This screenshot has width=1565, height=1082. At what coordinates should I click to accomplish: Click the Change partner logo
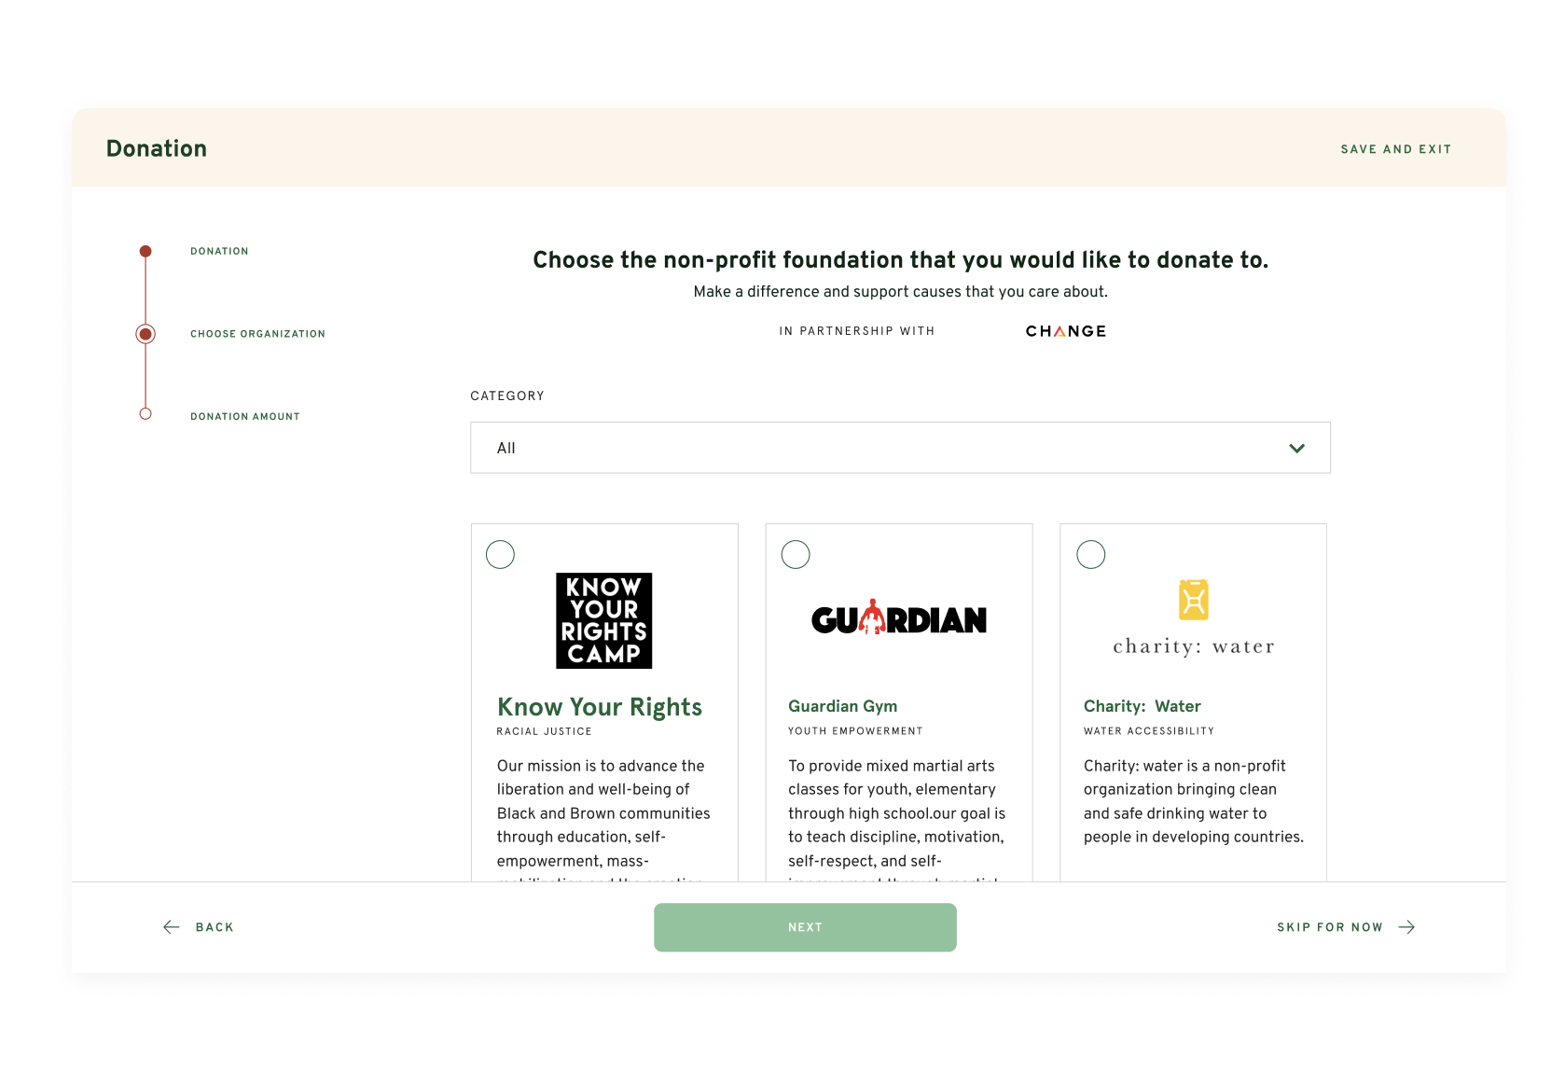click(x=1065, y=331)
